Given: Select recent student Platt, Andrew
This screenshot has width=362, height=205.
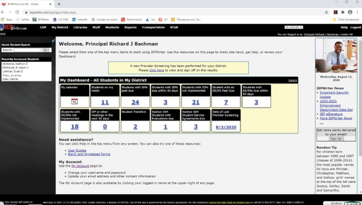Looking at the screenshot, I should point(12,75).
